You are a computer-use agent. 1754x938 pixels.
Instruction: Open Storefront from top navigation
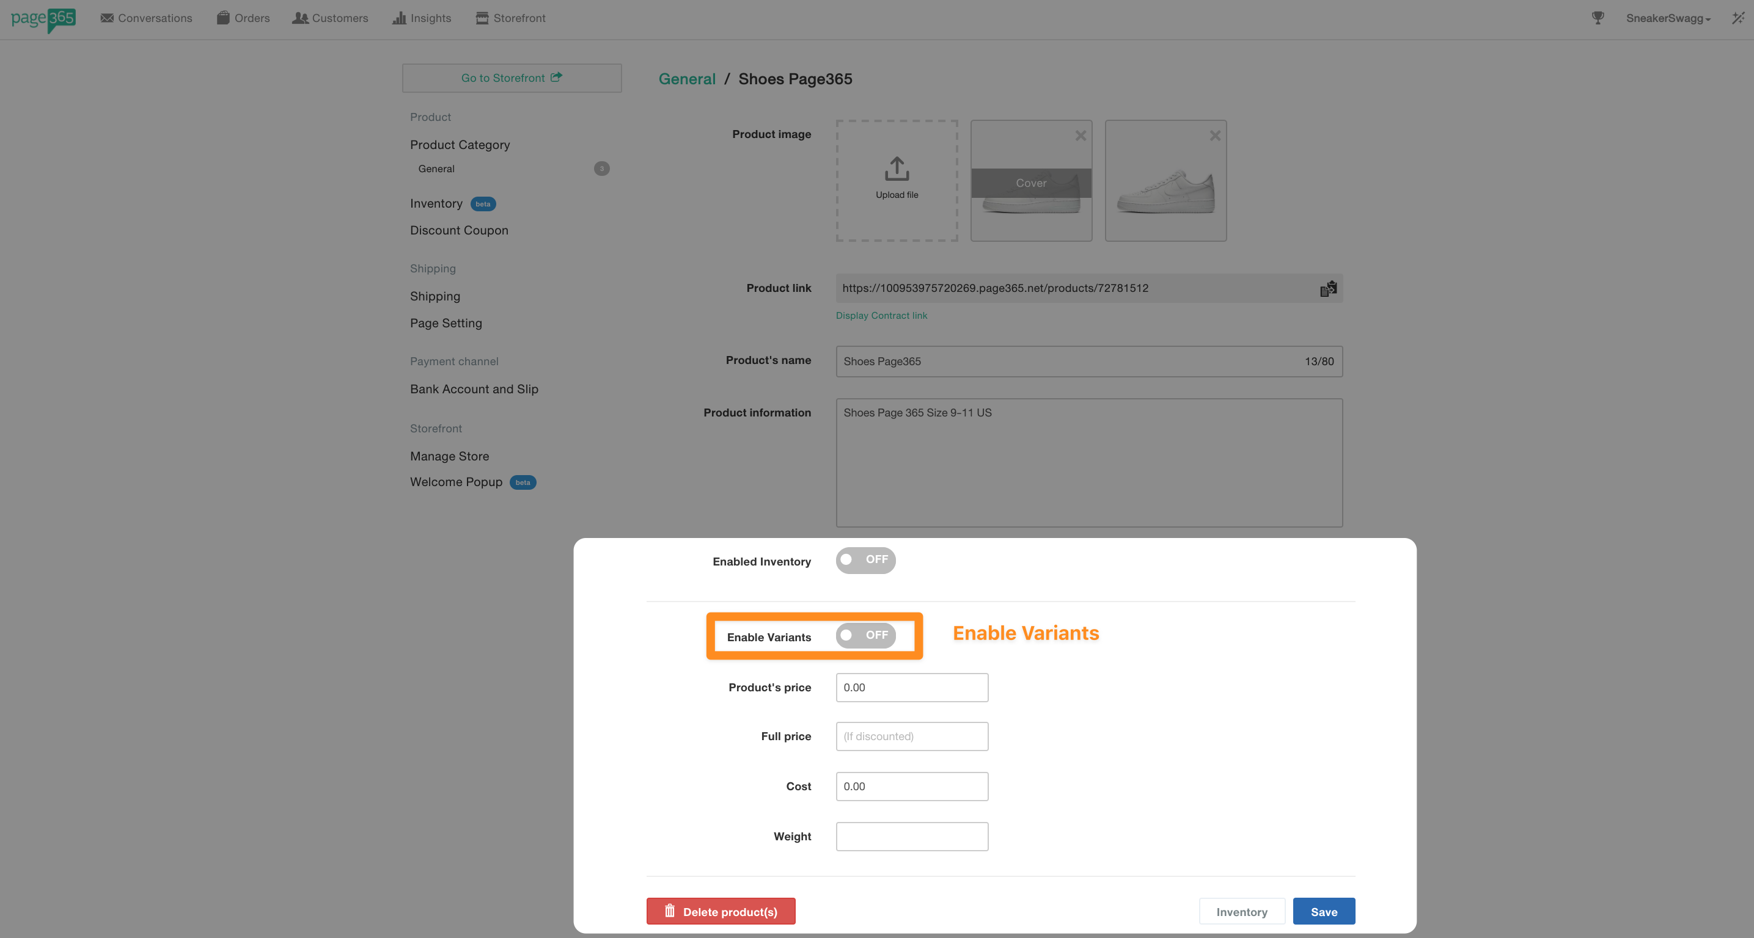[x=510, y=18]
